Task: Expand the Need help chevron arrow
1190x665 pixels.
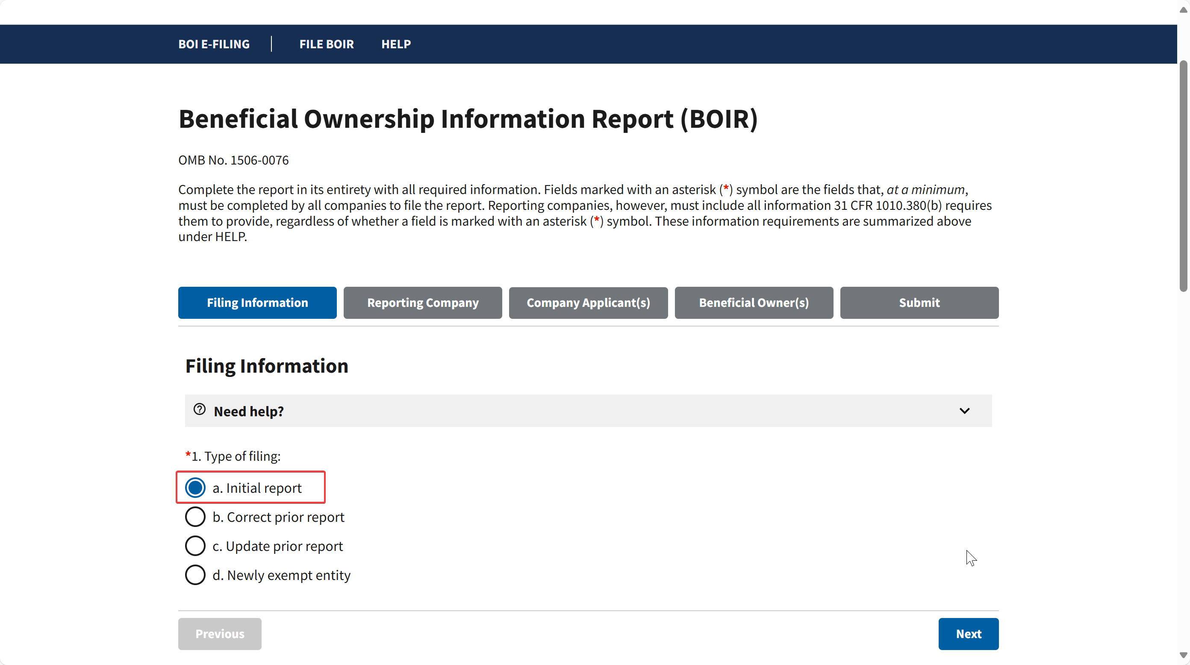Action: 964,411
